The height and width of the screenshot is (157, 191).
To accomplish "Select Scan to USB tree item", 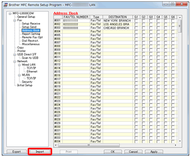I will tap(30, 58).
